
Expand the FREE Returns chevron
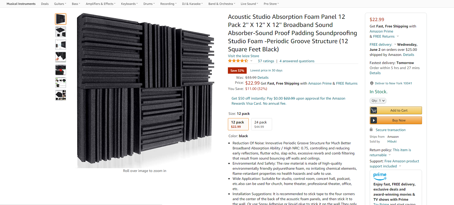point(398,36)
